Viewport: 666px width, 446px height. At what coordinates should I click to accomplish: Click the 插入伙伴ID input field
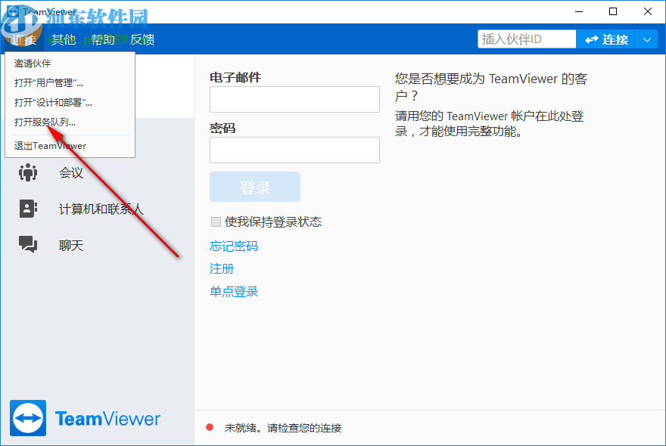(526, 39)
